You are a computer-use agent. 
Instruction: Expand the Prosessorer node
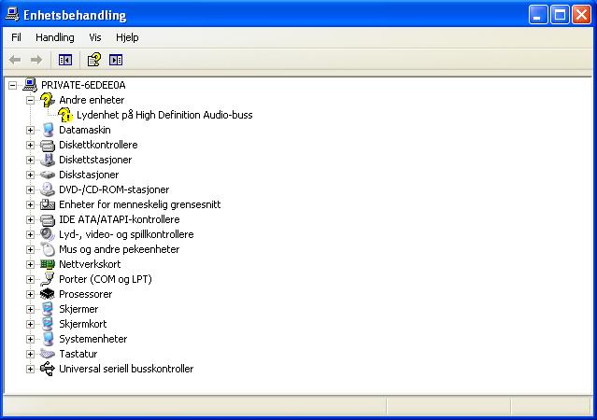(30, 294)
